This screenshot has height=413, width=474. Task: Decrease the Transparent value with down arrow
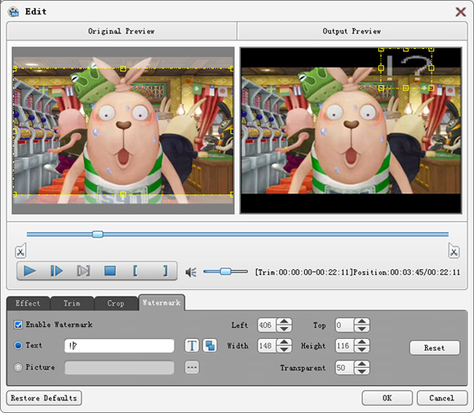coord(362,371)
